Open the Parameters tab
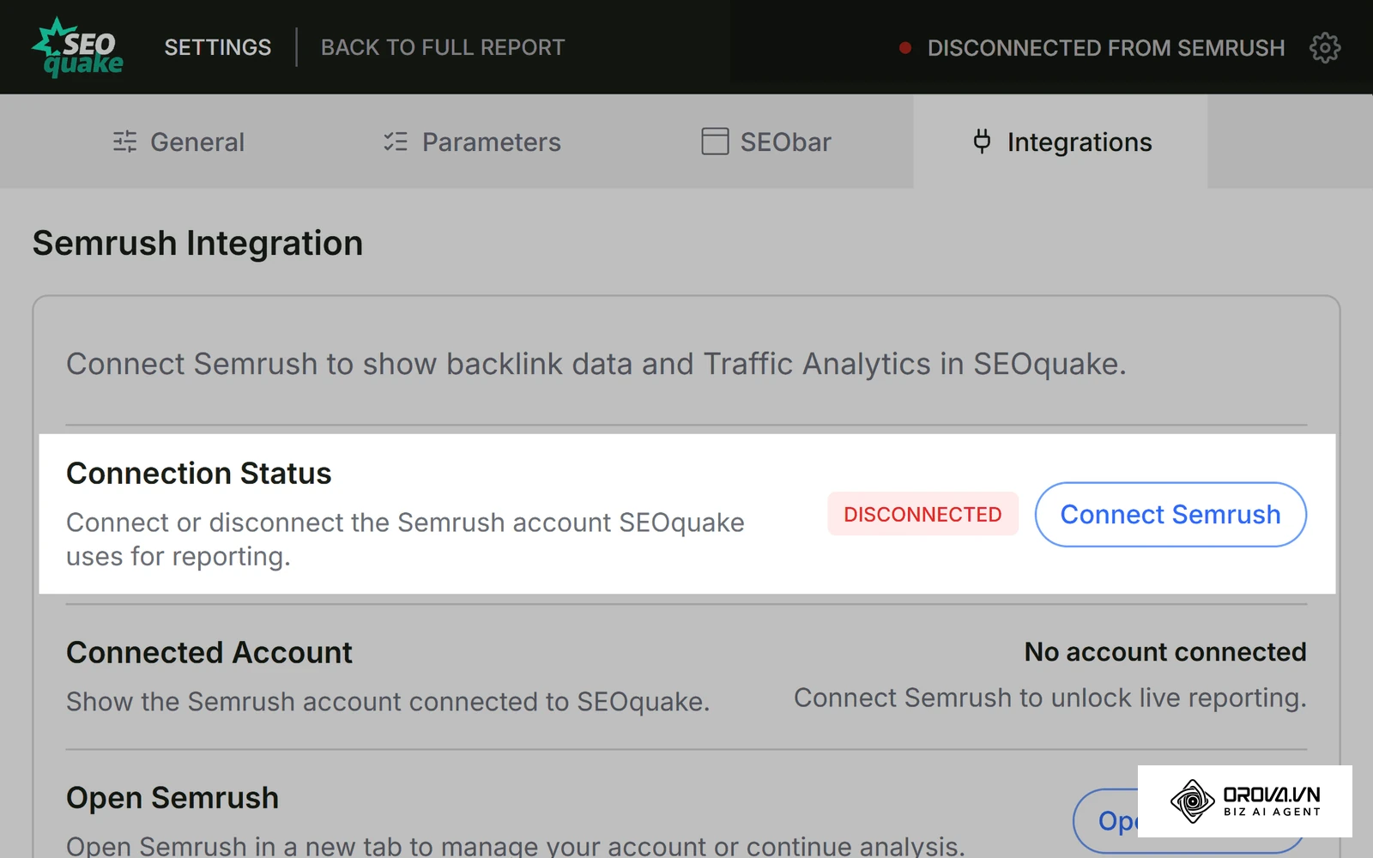This screenshot has width=1373, height=858. click(472, 142)
